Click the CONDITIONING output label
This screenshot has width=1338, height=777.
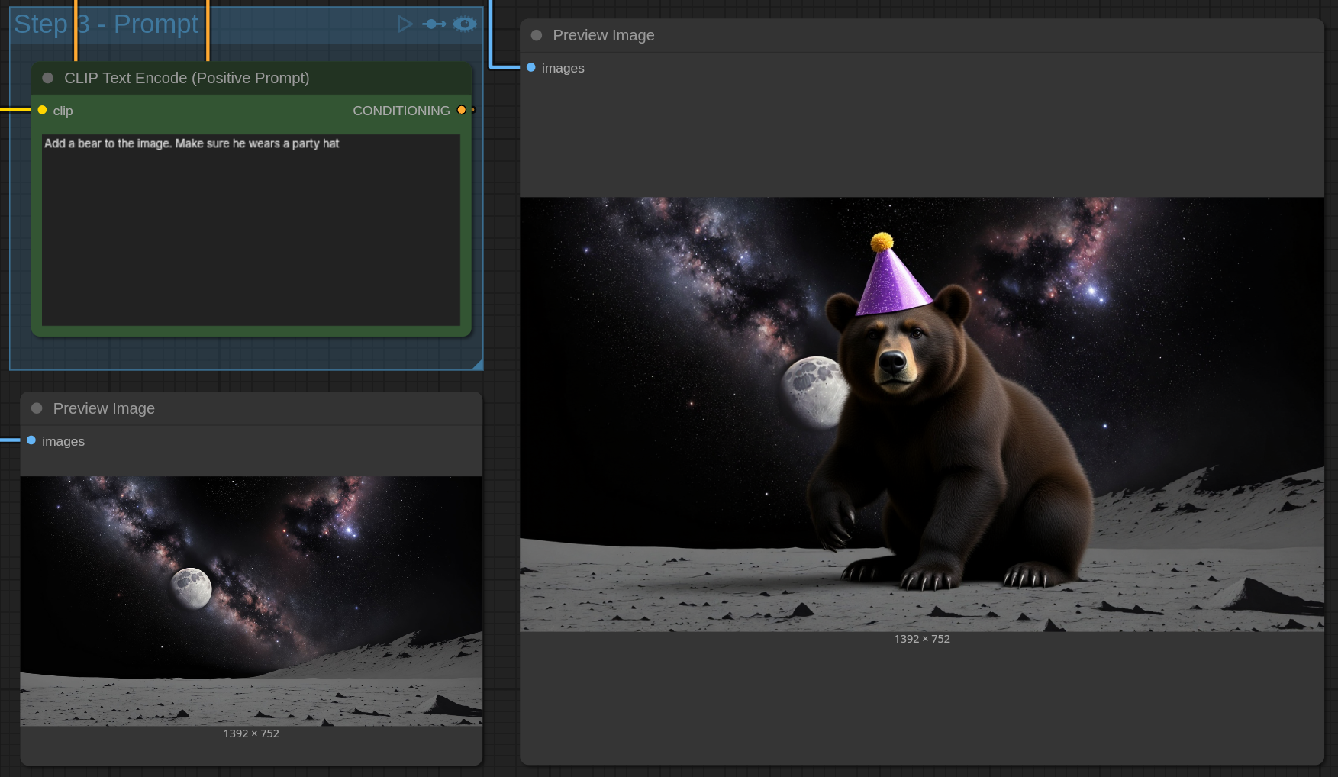coord(401,111)
